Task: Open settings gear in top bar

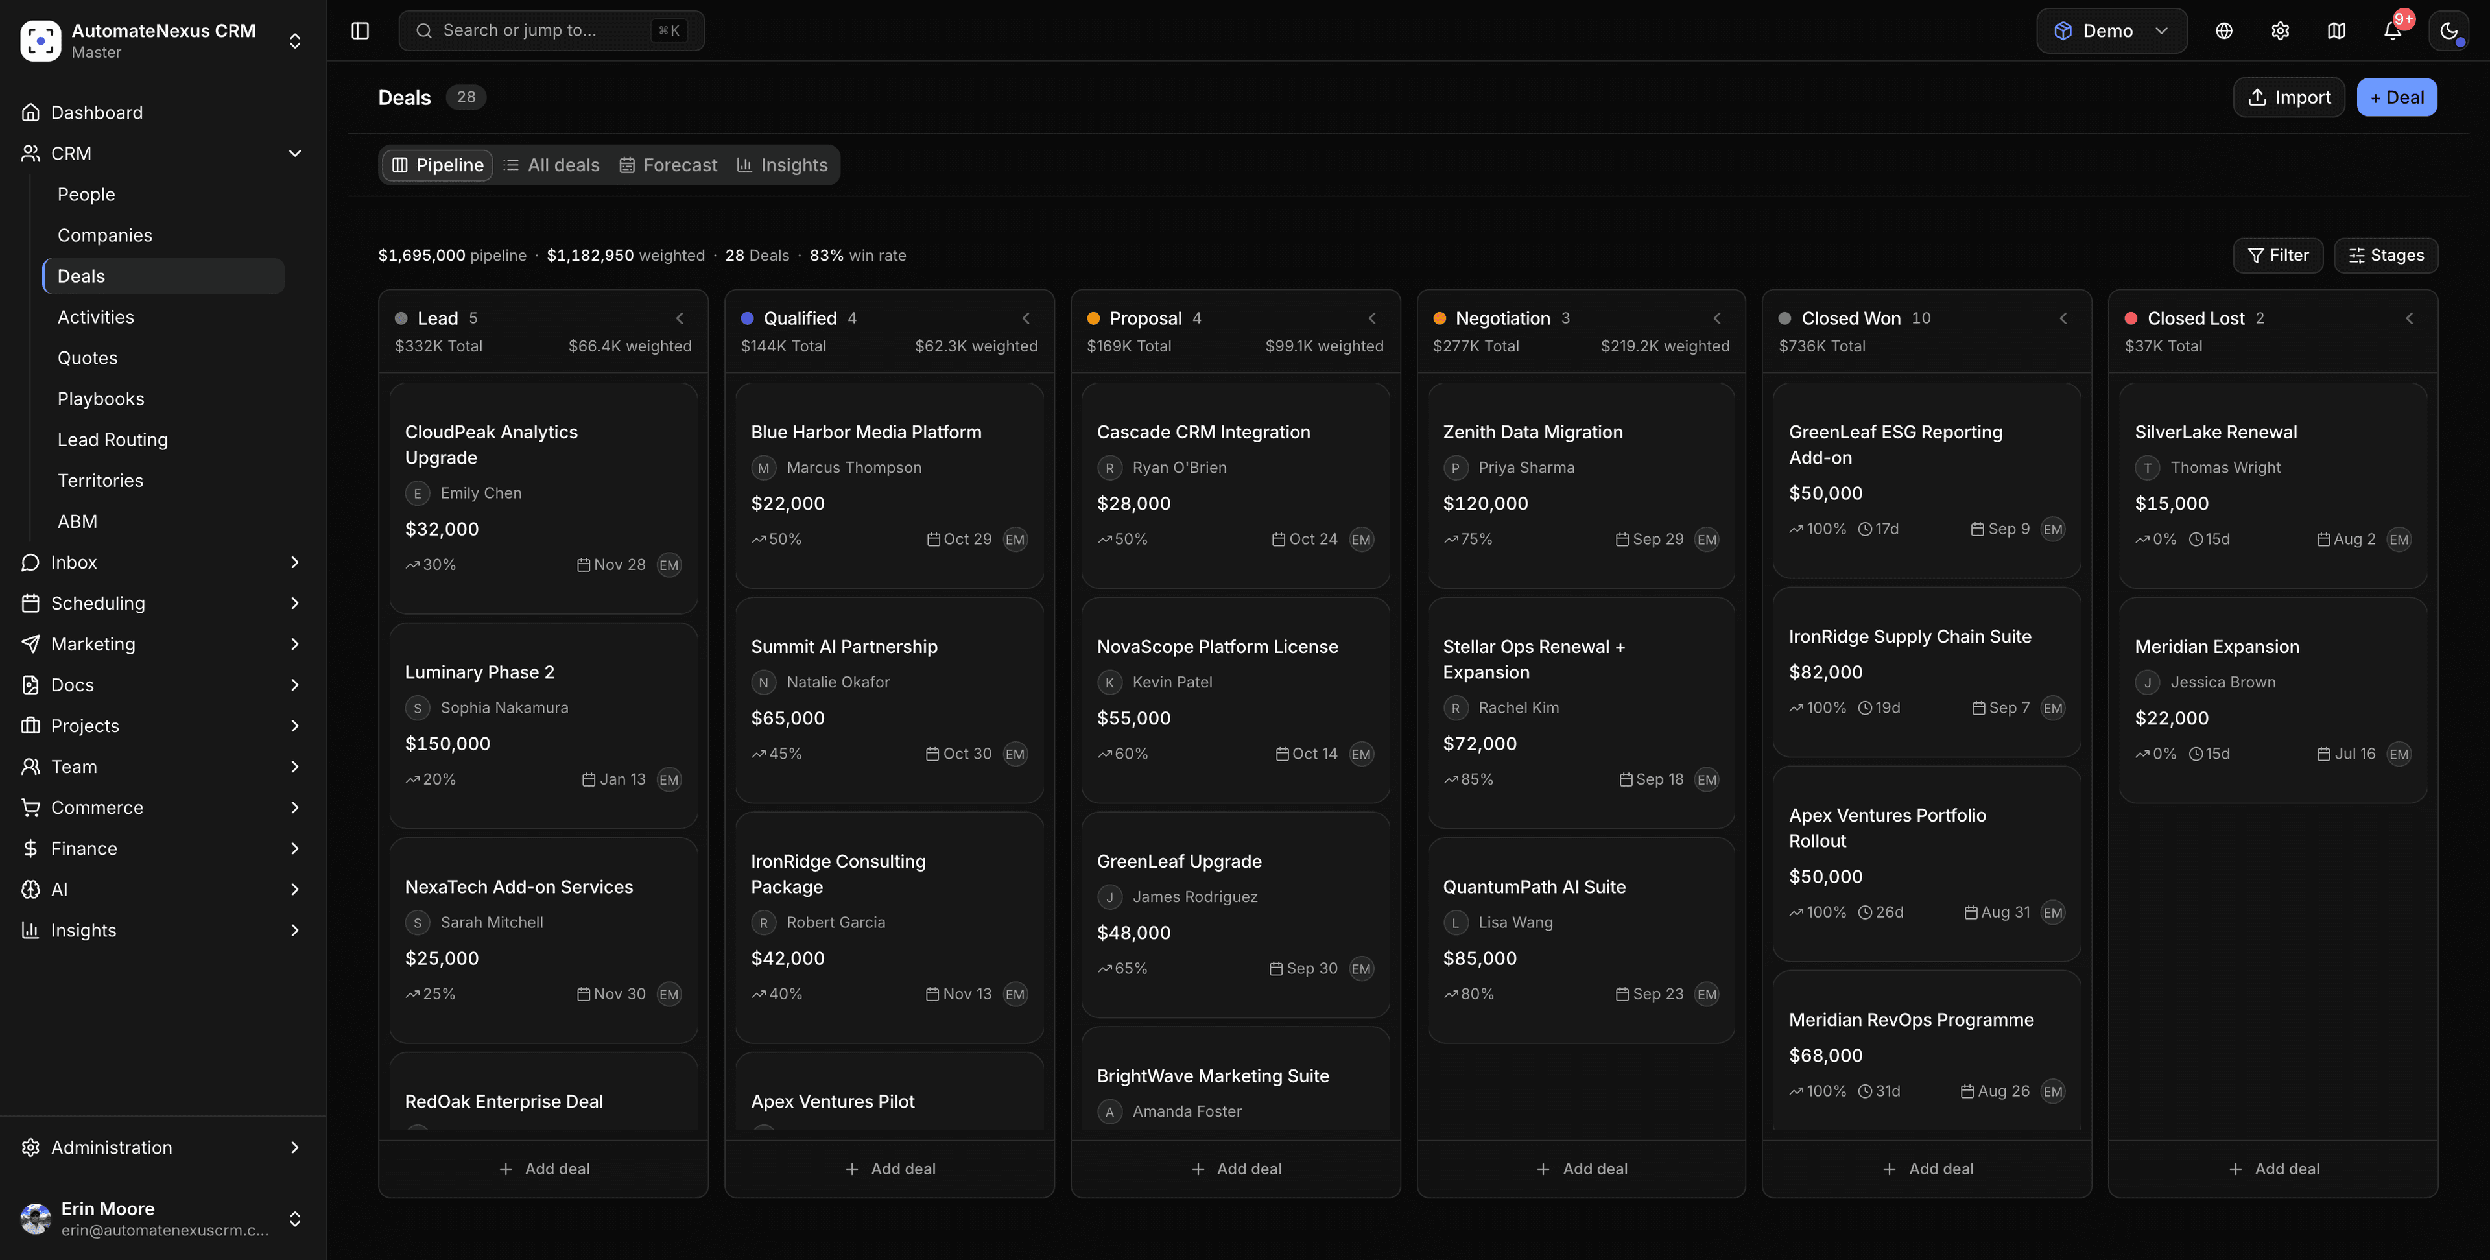Action: pos(2281,31)
